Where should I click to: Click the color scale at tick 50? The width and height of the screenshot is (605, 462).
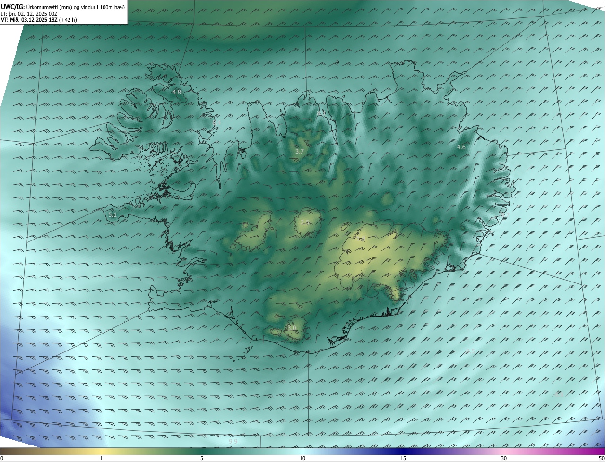[x=601, y=458]
